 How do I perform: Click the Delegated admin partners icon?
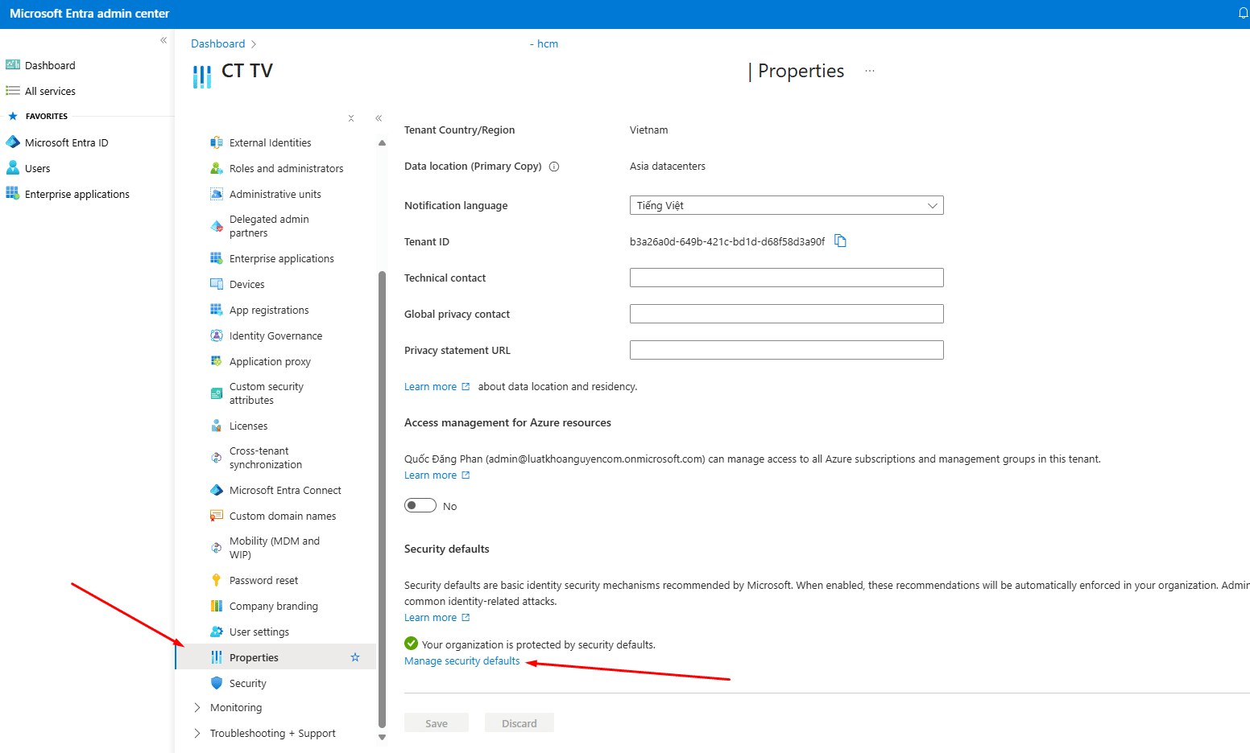click(217, 226)
